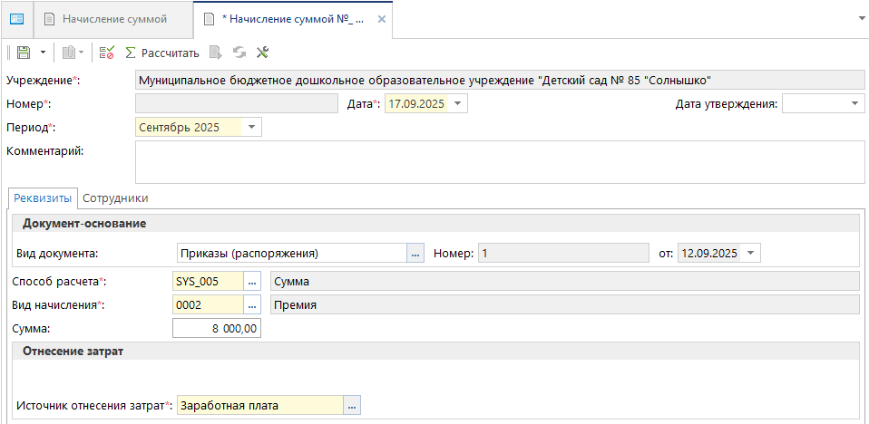The image size is (869, 424).
Task: Open the Способ расчета lookup ellipsis button
Action: pyautogui.click(x=253, y=281)
